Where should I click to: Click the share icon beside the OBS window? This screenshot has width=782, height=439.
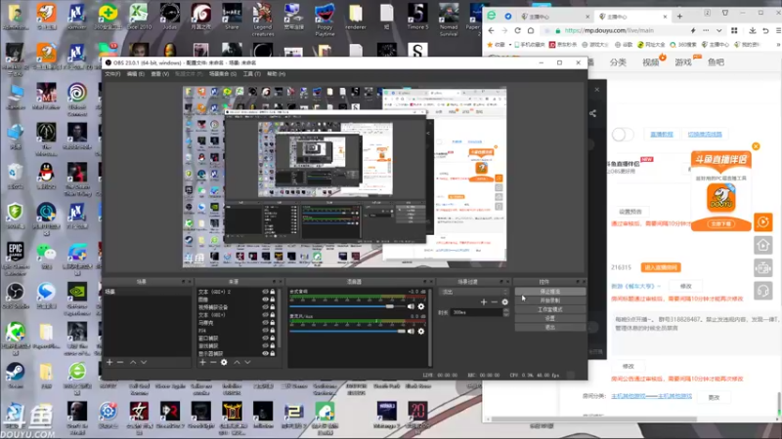point(592,113)
